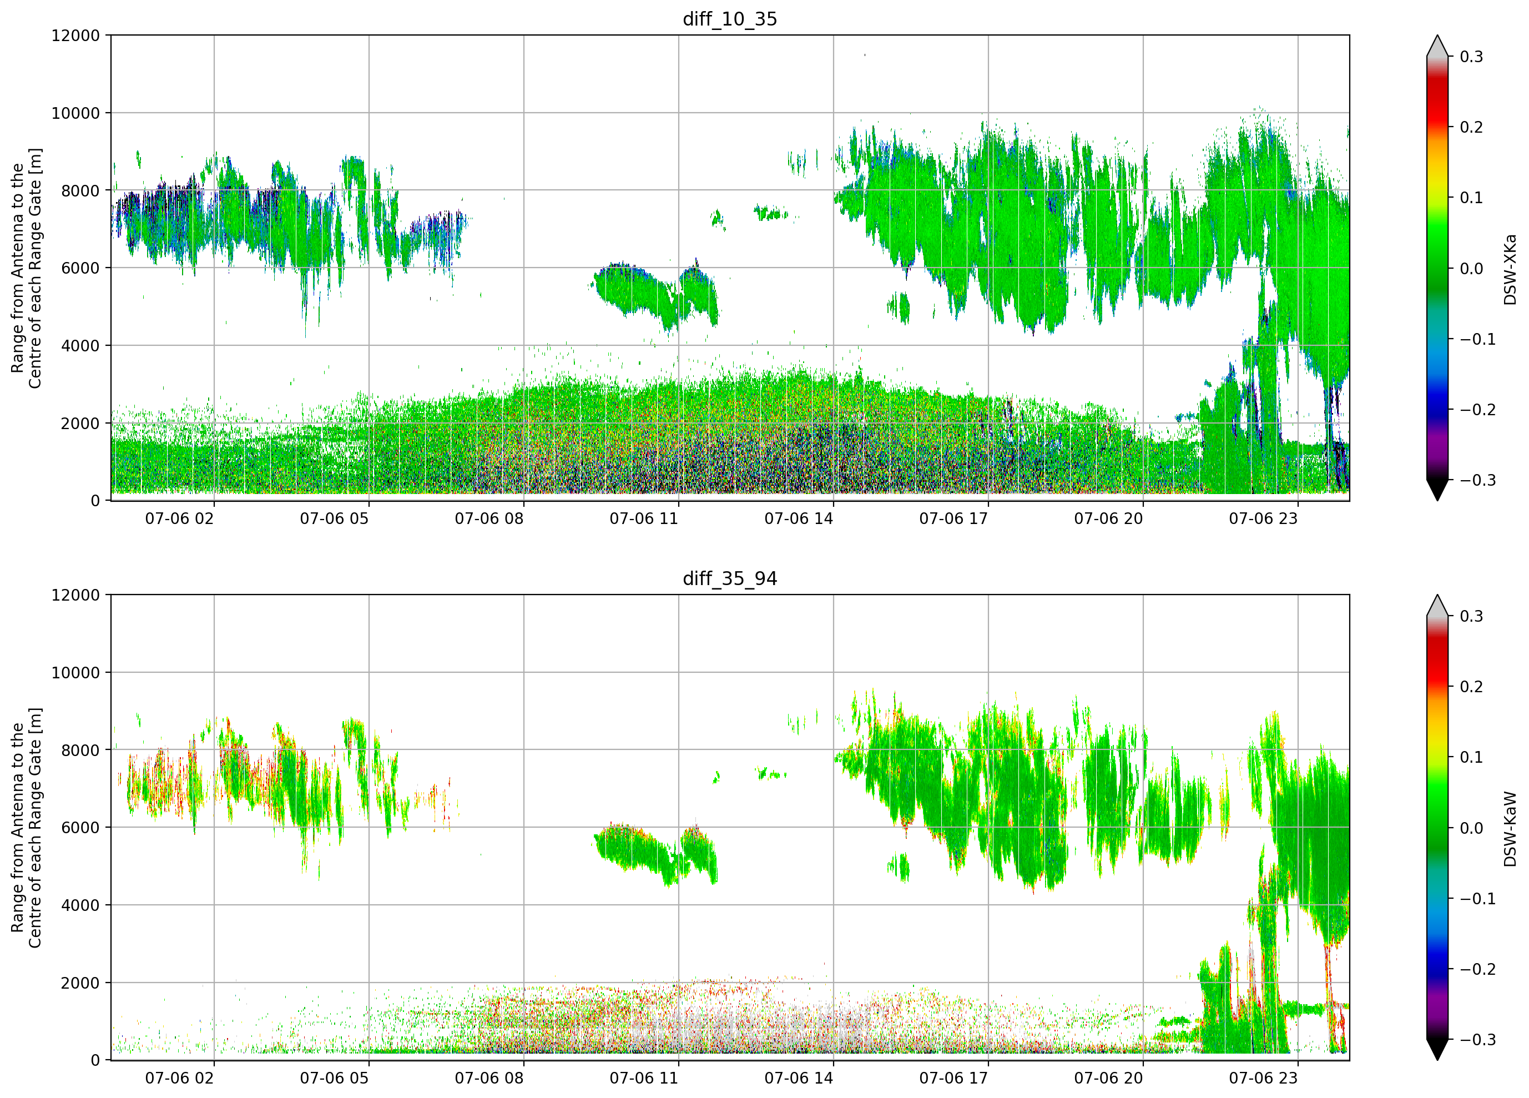1529x1098 pixels.
Task: Click the "diff_10_35" plot title
Action: (730, 19)
